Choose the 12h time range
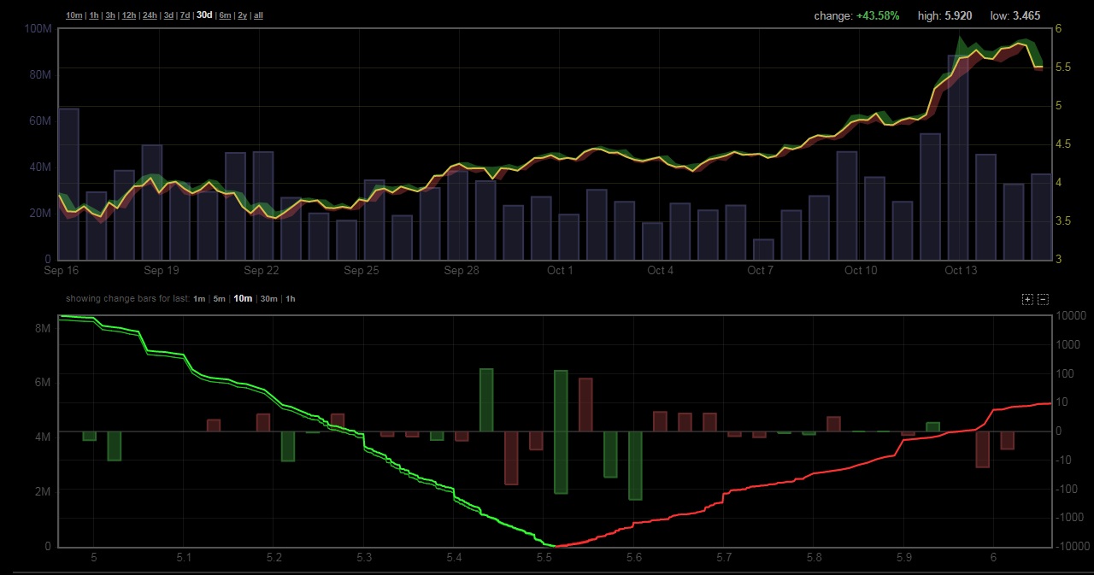This screenshot has height=575, width=1094. [129, 15]
